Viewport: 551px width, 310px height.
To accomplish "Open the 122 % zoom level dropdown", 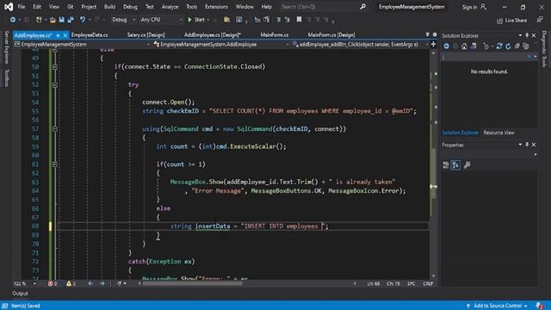I will [34, 283].
